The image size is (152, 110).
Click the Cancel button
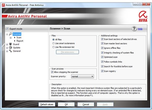tap(86, 104)
